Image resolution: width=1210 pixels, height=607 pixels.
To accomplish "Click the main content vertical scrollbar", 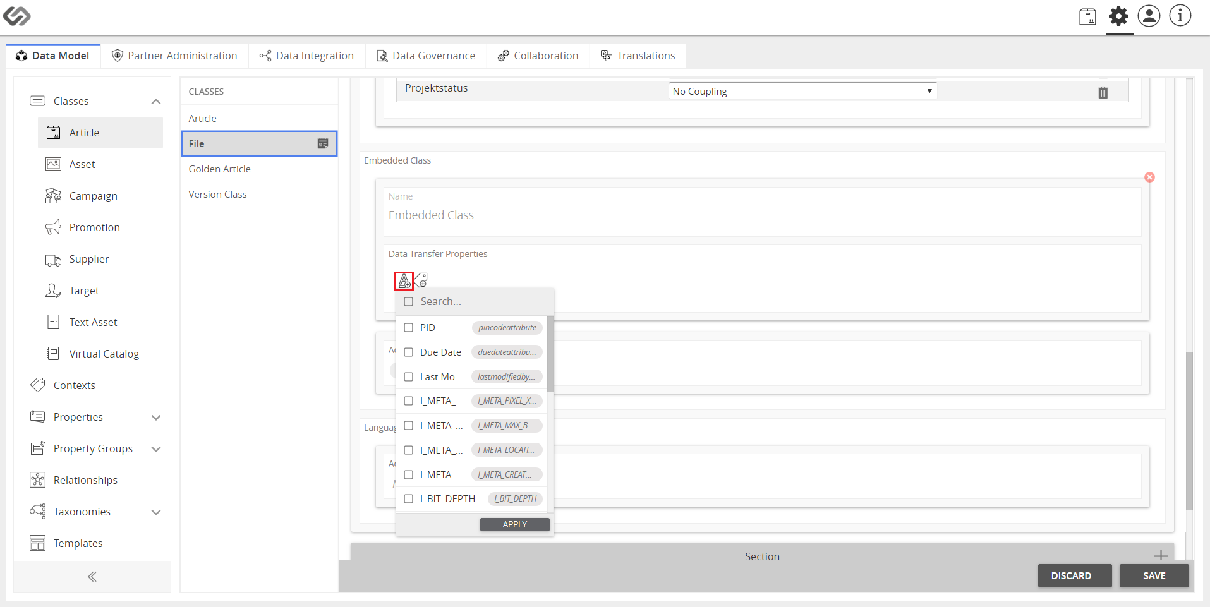I will pos(1189,430).
